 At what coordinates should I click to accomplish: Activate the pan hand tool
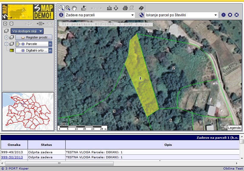pyautogui.click(x=75, y=8)
